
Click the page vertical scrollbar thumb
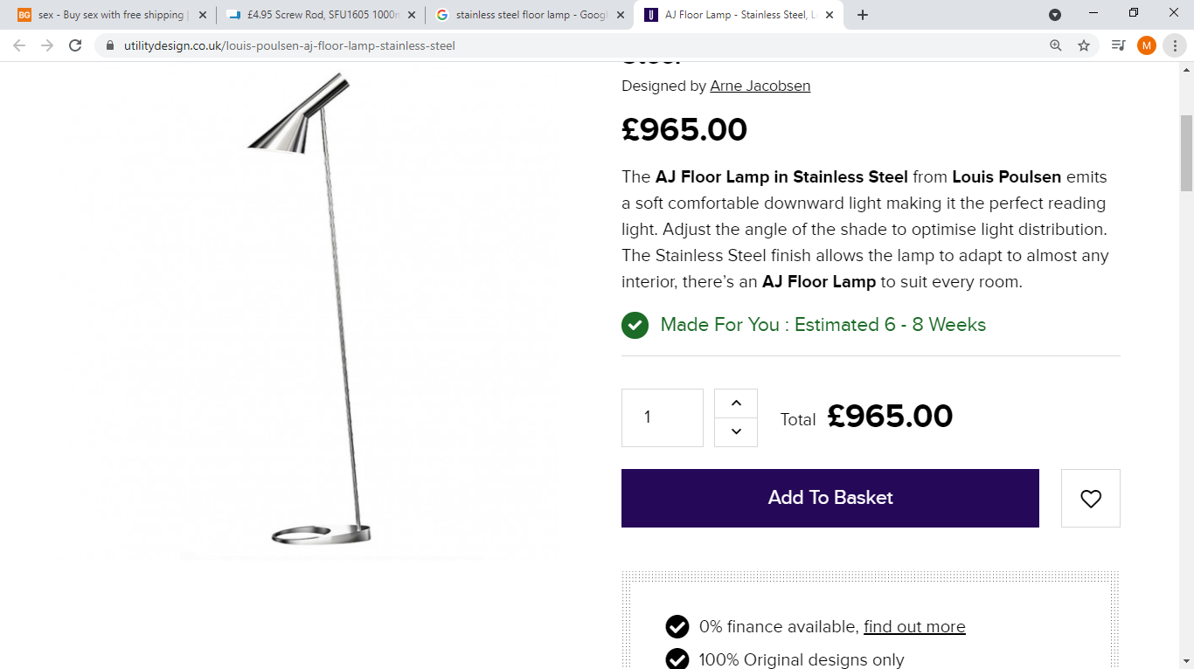[1186, 153]
